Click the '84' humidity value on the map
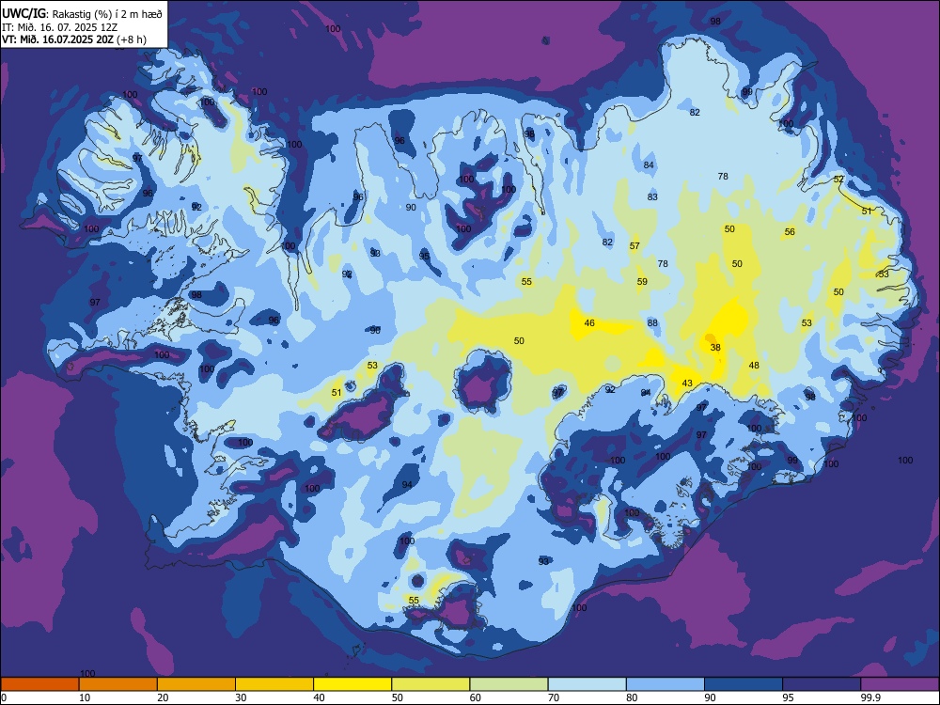This screenshot has width=940, height=705. click(649, 164)
